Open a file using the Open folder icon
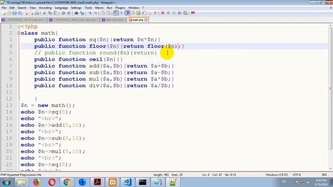This screenshot has width=333, height=187. click(8, 13)
